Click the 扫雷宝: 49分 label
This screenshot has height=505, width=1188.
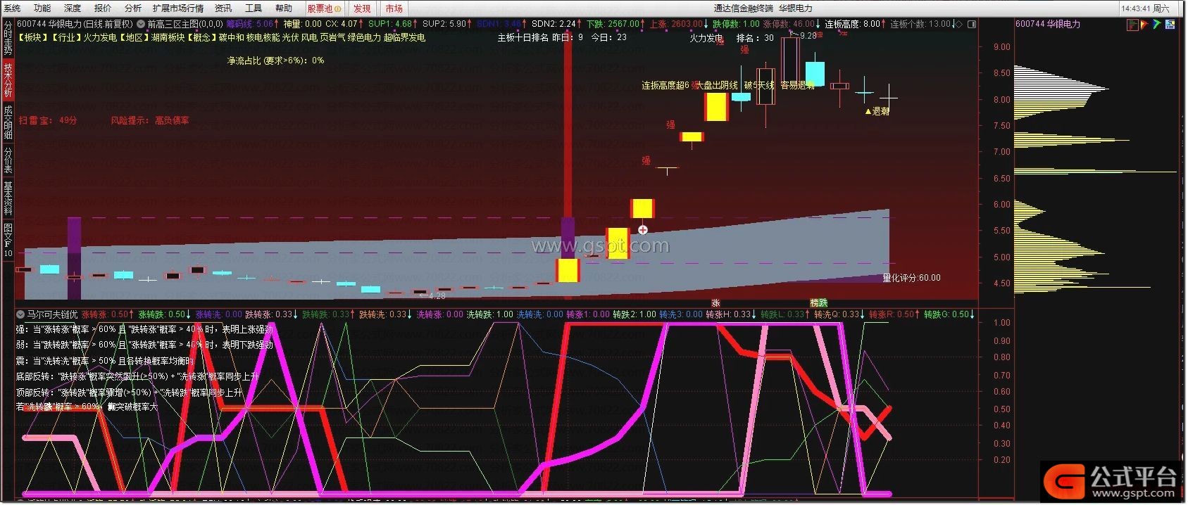point(48,121)
